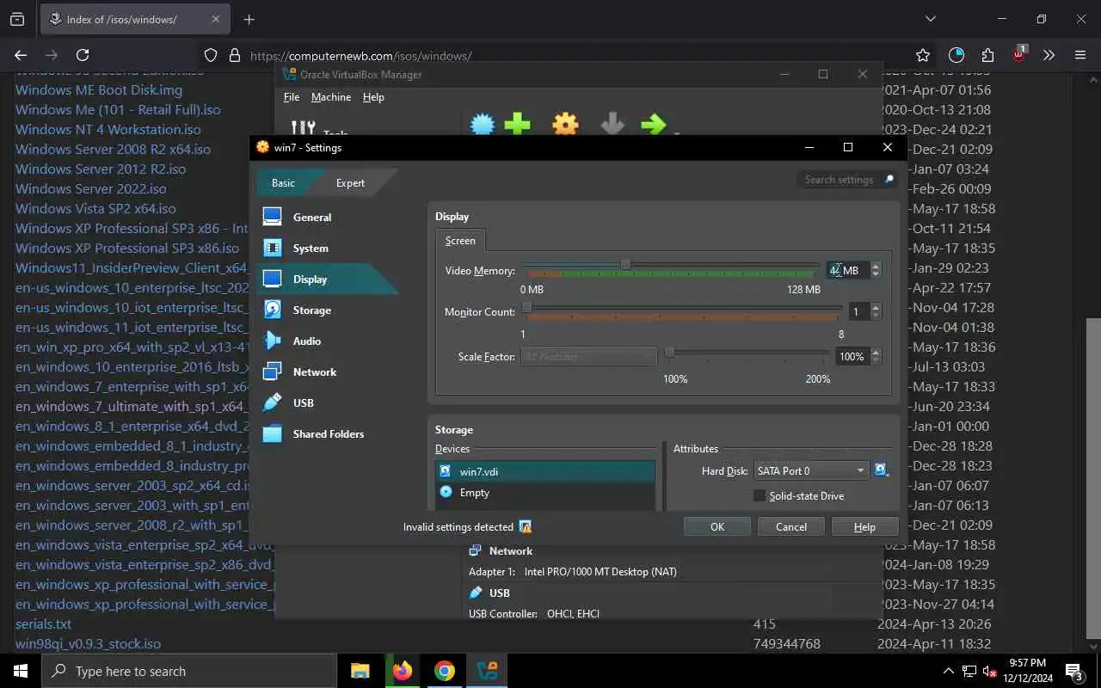
Task: Click the Cancel button
Action: 791,527
